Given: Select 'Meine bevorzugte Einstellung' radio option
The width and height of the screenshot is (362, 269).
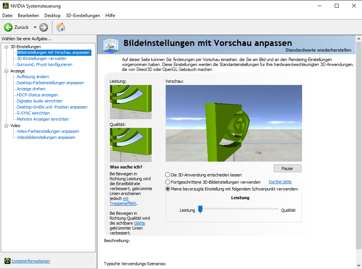Looking at the screenshot, I should [168, 189].
